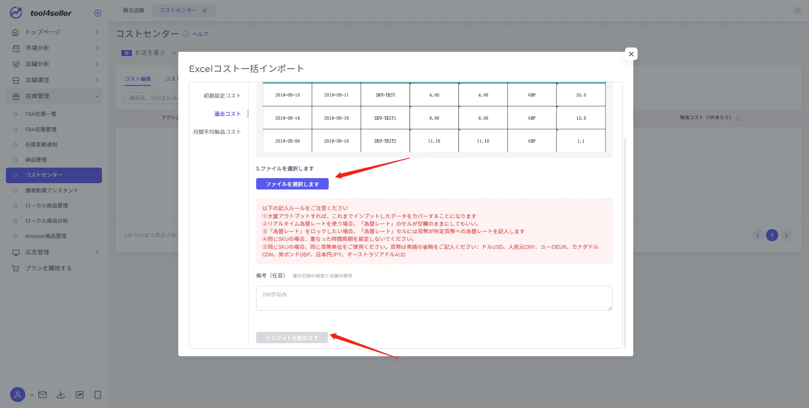This screenshot has width=809, height=408.
Task: Click the mail envelope icon in bottom bar
Action: 43,395
